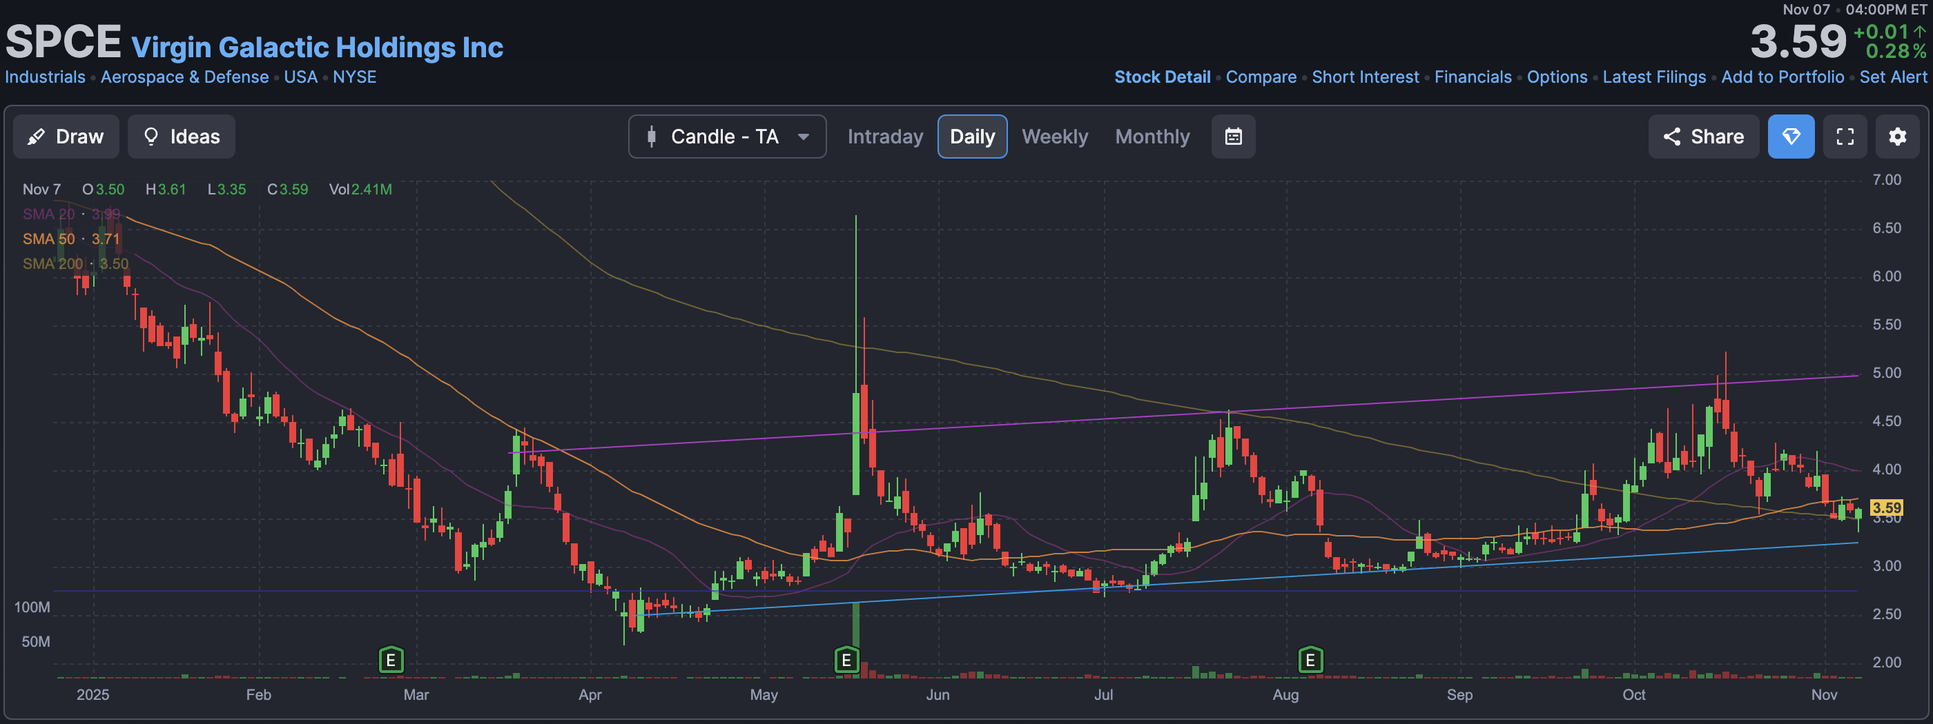This screenshot has width=1933, height=724.
Task: Open the Financials link
Action: [1473, 77]
